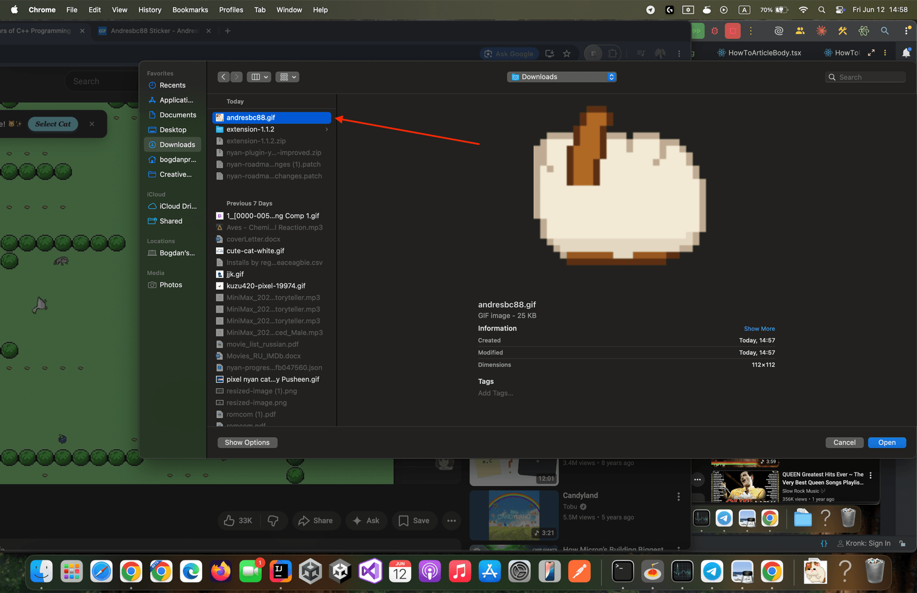Go back with the dialog back arrow

224,77
